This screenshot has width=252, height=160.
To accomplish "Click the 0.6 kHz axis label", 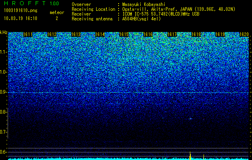I will click(x=4, y=152).
